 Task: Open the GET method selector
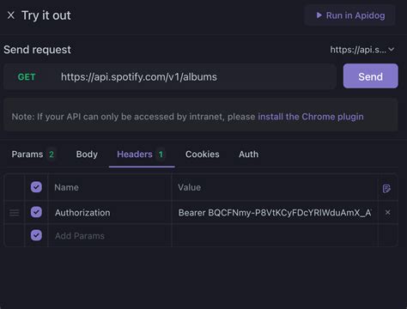point(27,77)
